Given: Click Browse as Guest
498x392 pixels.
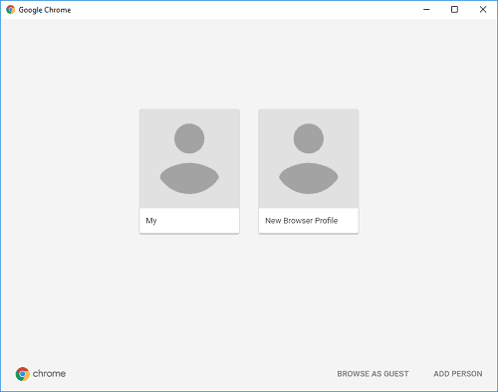Looking at the screenshot, I should (373, 374).
